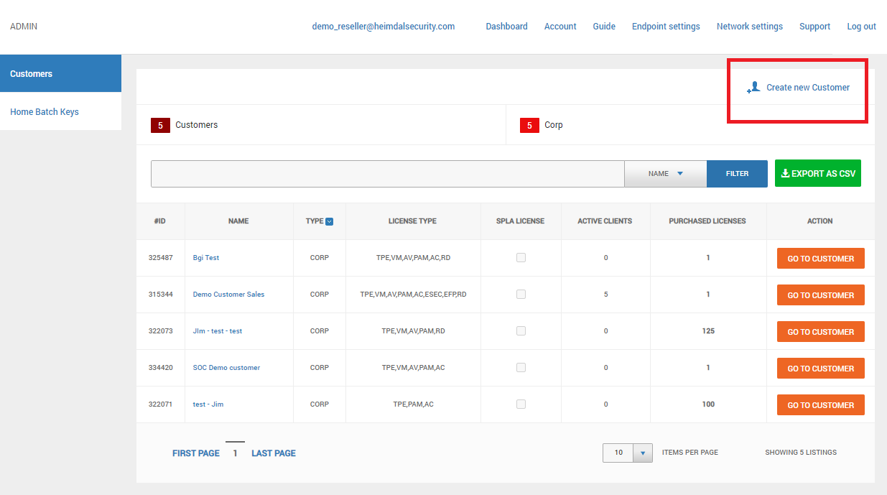Toggle SPLA license checkbox for test - Jim
This screenshot has width=887, height=495.
tap(521, 404)
